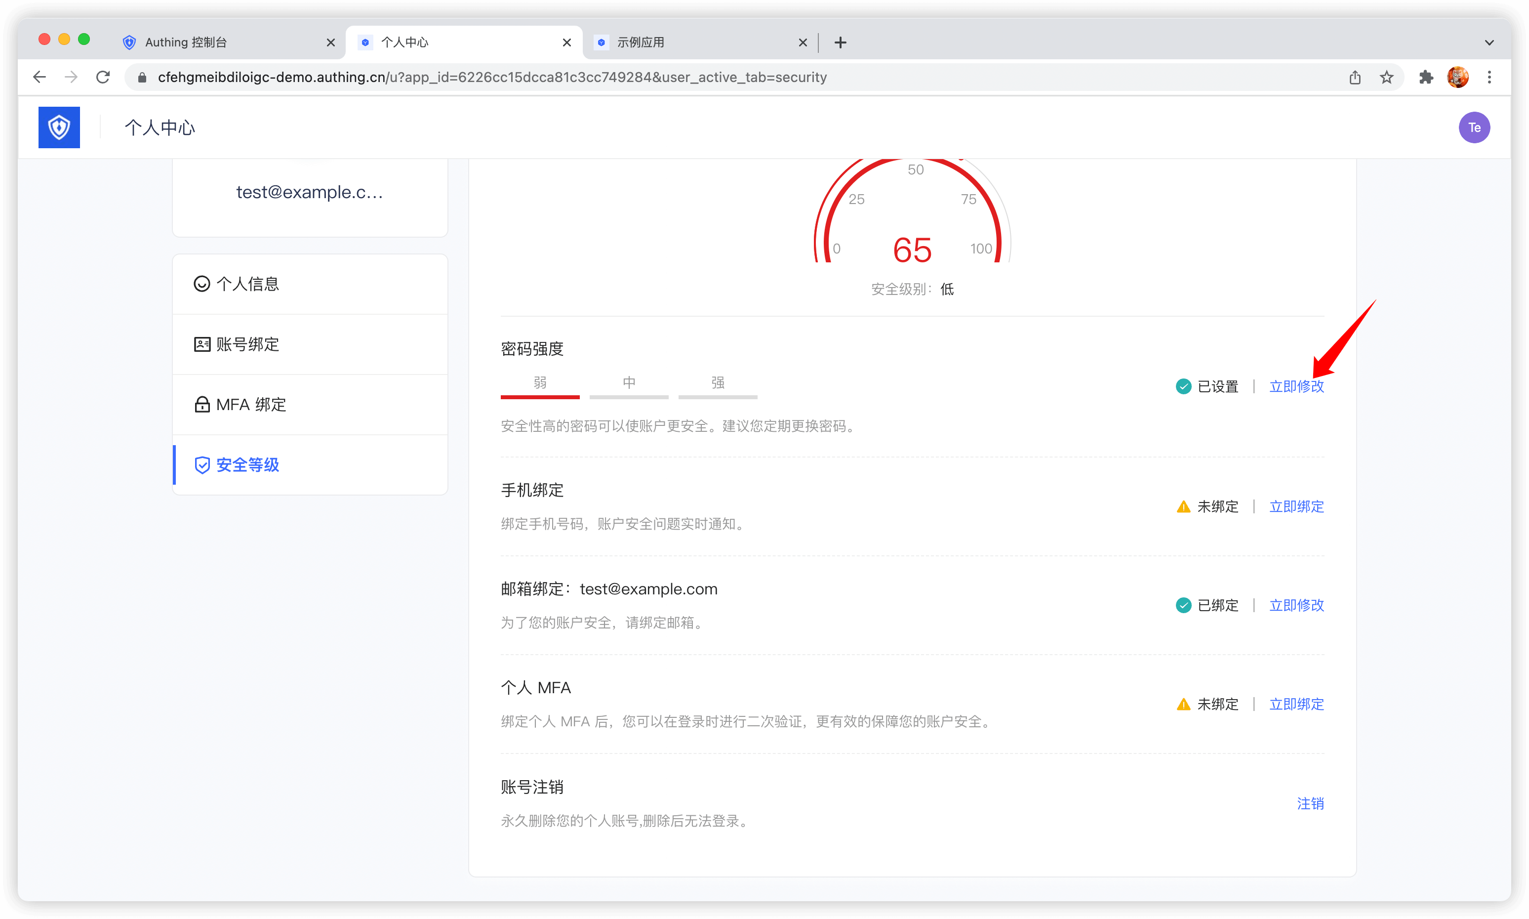Viewport: 1529px width, 919px height.
Task: Click the browser extensions puzzle icon
Action: tap(1426, 78)
